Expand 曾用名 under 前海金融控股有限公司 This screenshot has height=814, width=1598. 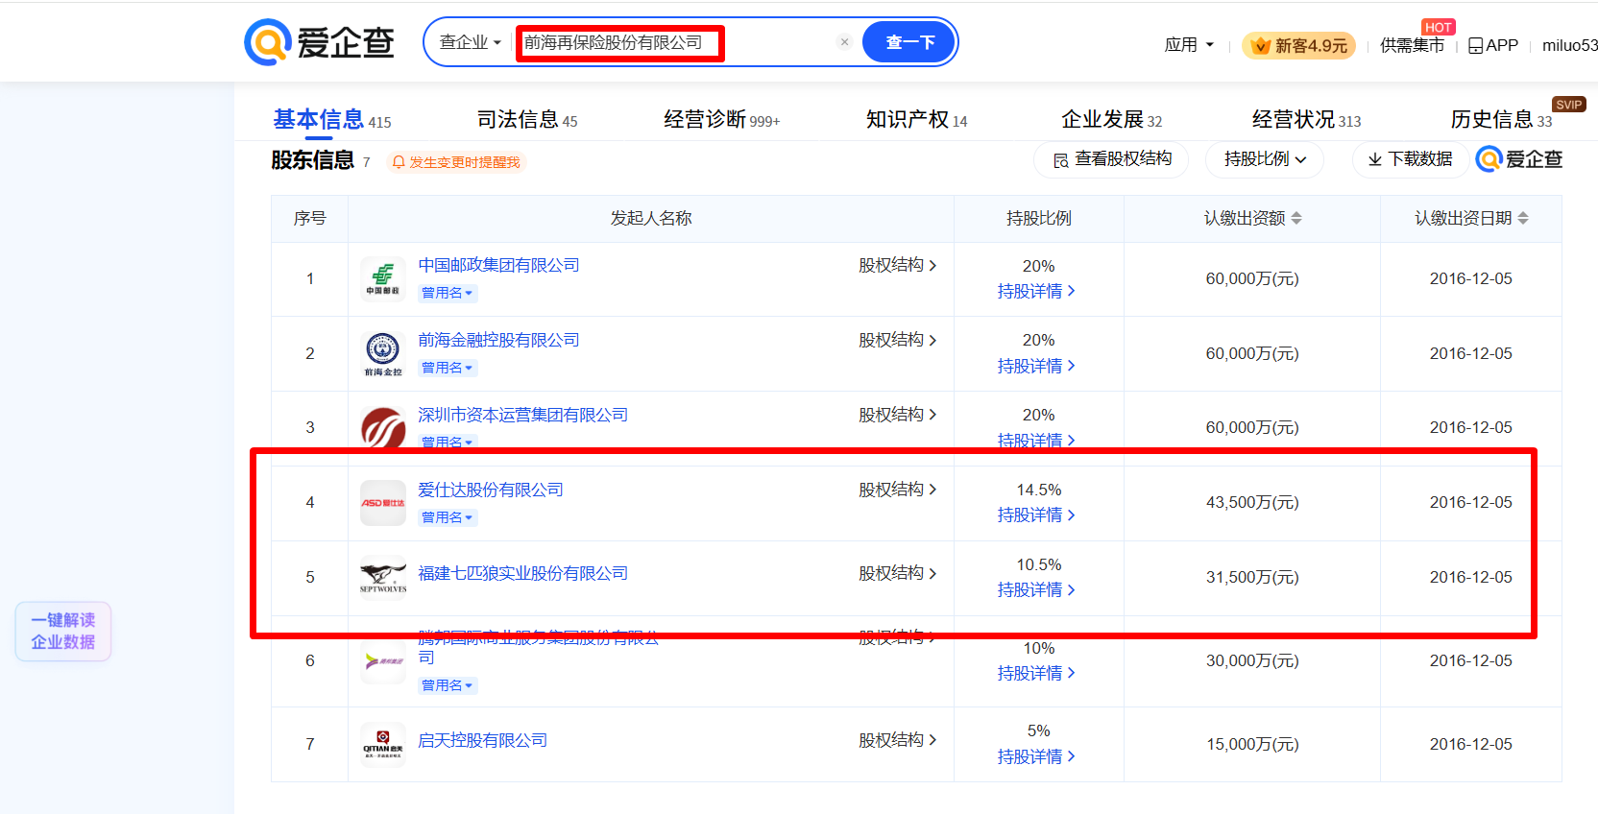point(447,368)
